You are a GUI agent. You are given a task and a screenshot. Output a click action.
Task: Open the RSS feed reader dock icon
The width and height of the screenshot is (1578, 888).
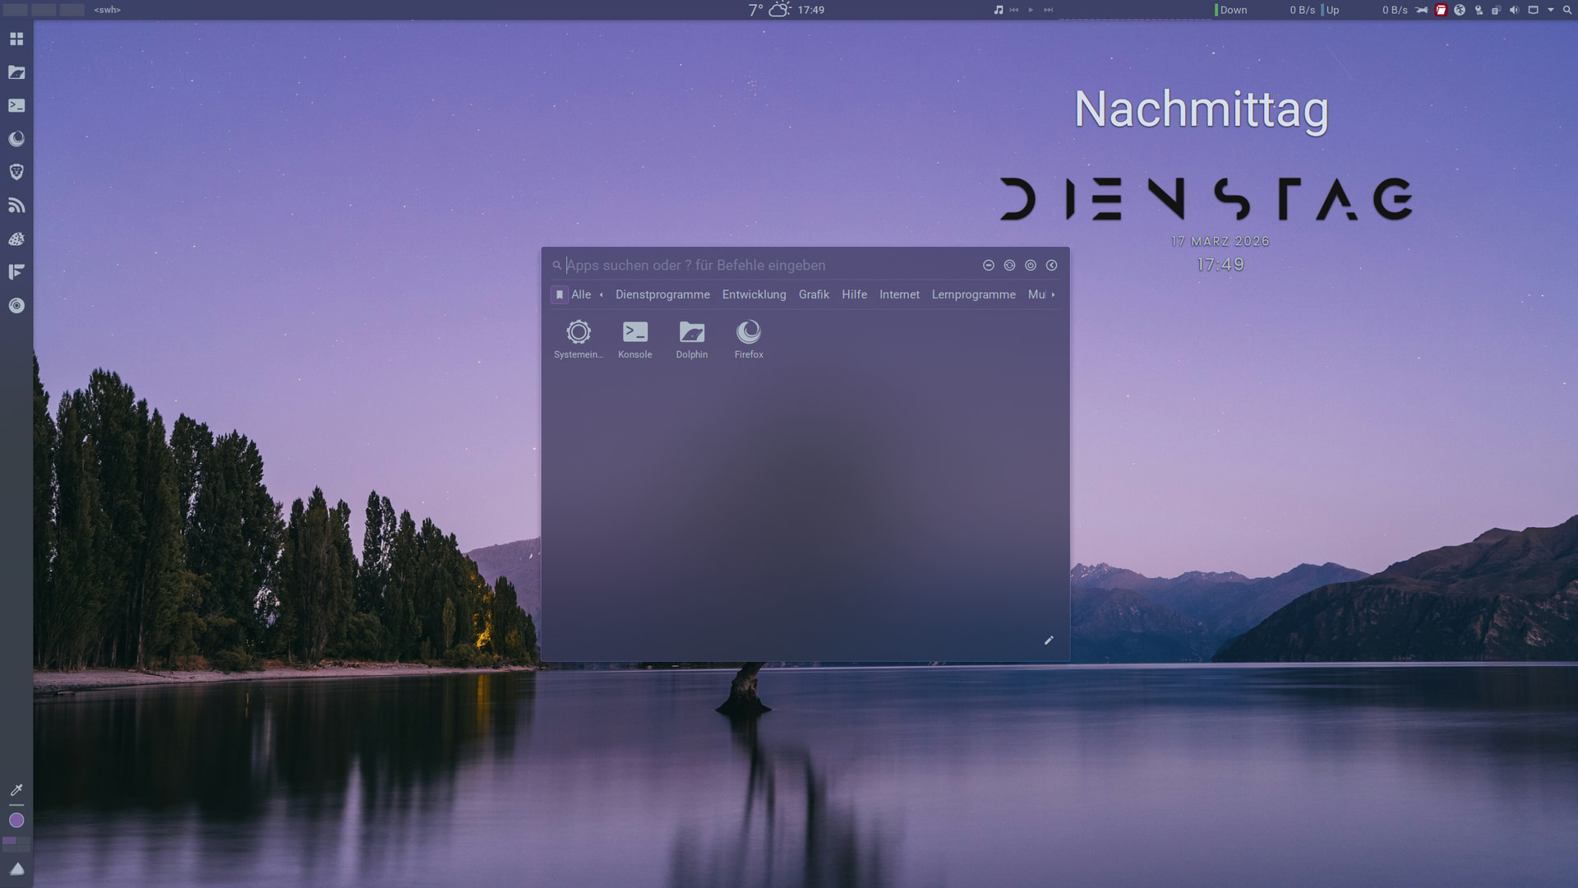16,206
